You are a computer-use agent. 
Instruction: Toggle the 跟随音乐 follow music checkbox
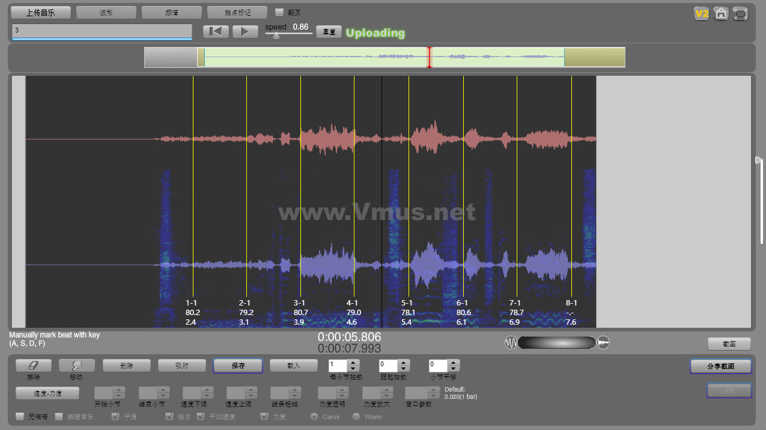(x=59, y=416)
